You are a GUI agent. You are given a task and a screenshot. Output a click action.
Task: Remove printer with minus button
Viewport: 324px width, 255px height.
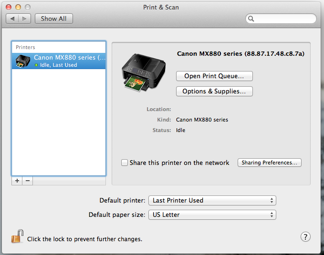pyautogui.click(x=28, y=181)
